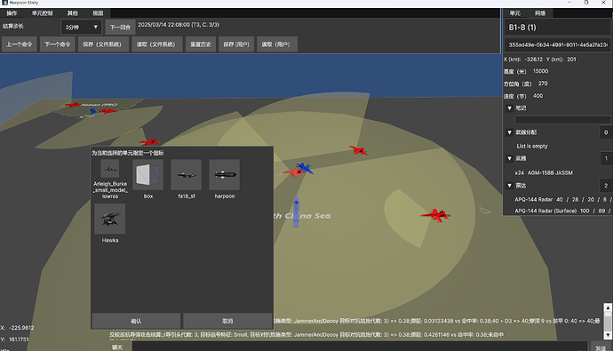Open the 3分钟 step length dropdown
613x351 pixels.
(82, 27)
